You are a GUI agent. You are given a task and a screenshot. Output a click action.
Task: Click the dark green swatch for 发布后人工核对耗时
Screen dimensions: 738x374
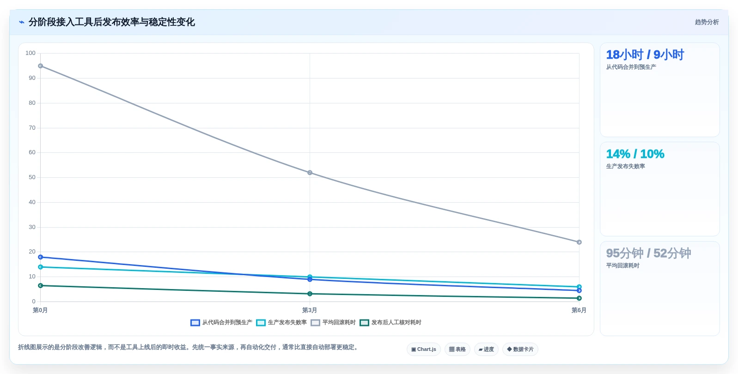click(364, 323)
